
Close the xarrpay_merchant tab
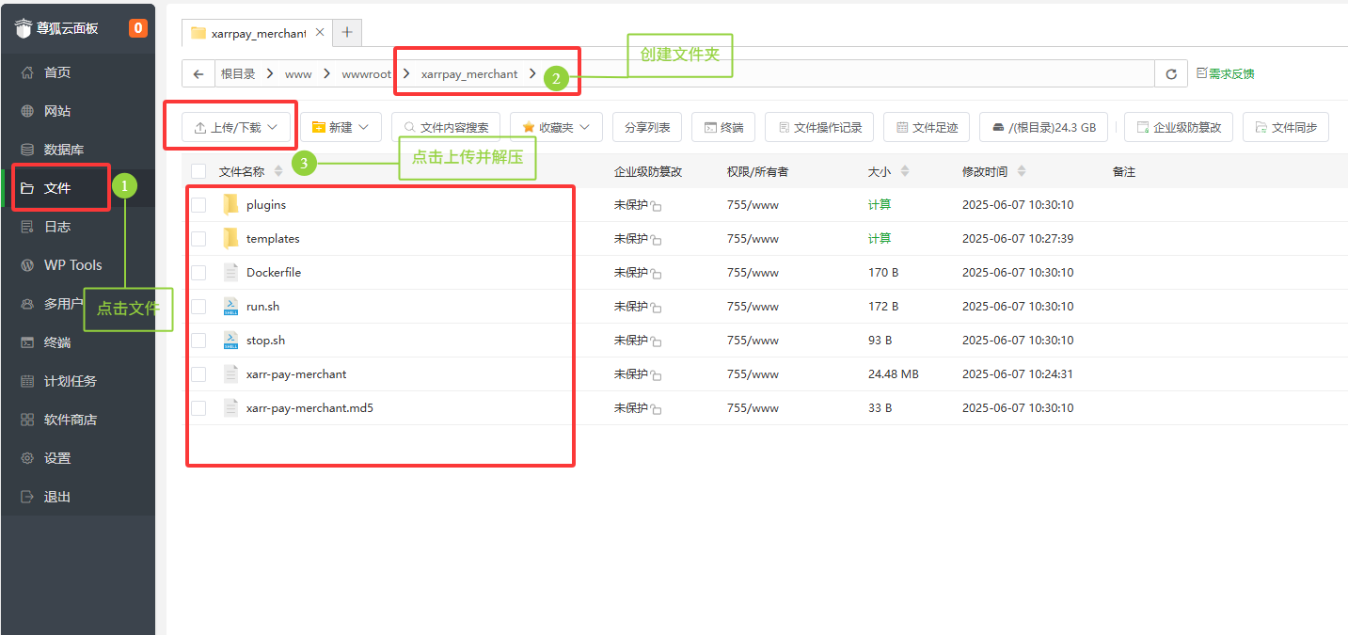coord(320,33)
